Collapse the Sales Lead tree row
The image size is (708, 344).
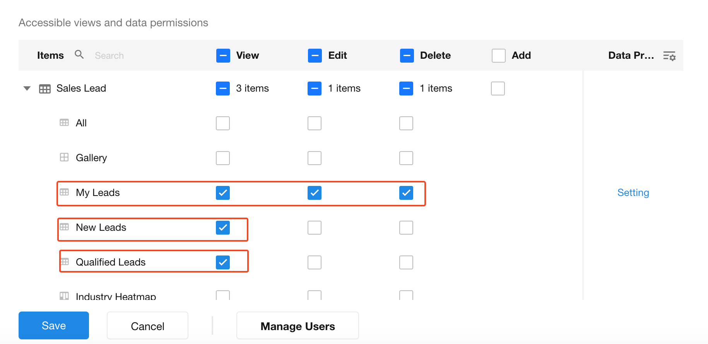pyautogui.click(x=27, y=89)
